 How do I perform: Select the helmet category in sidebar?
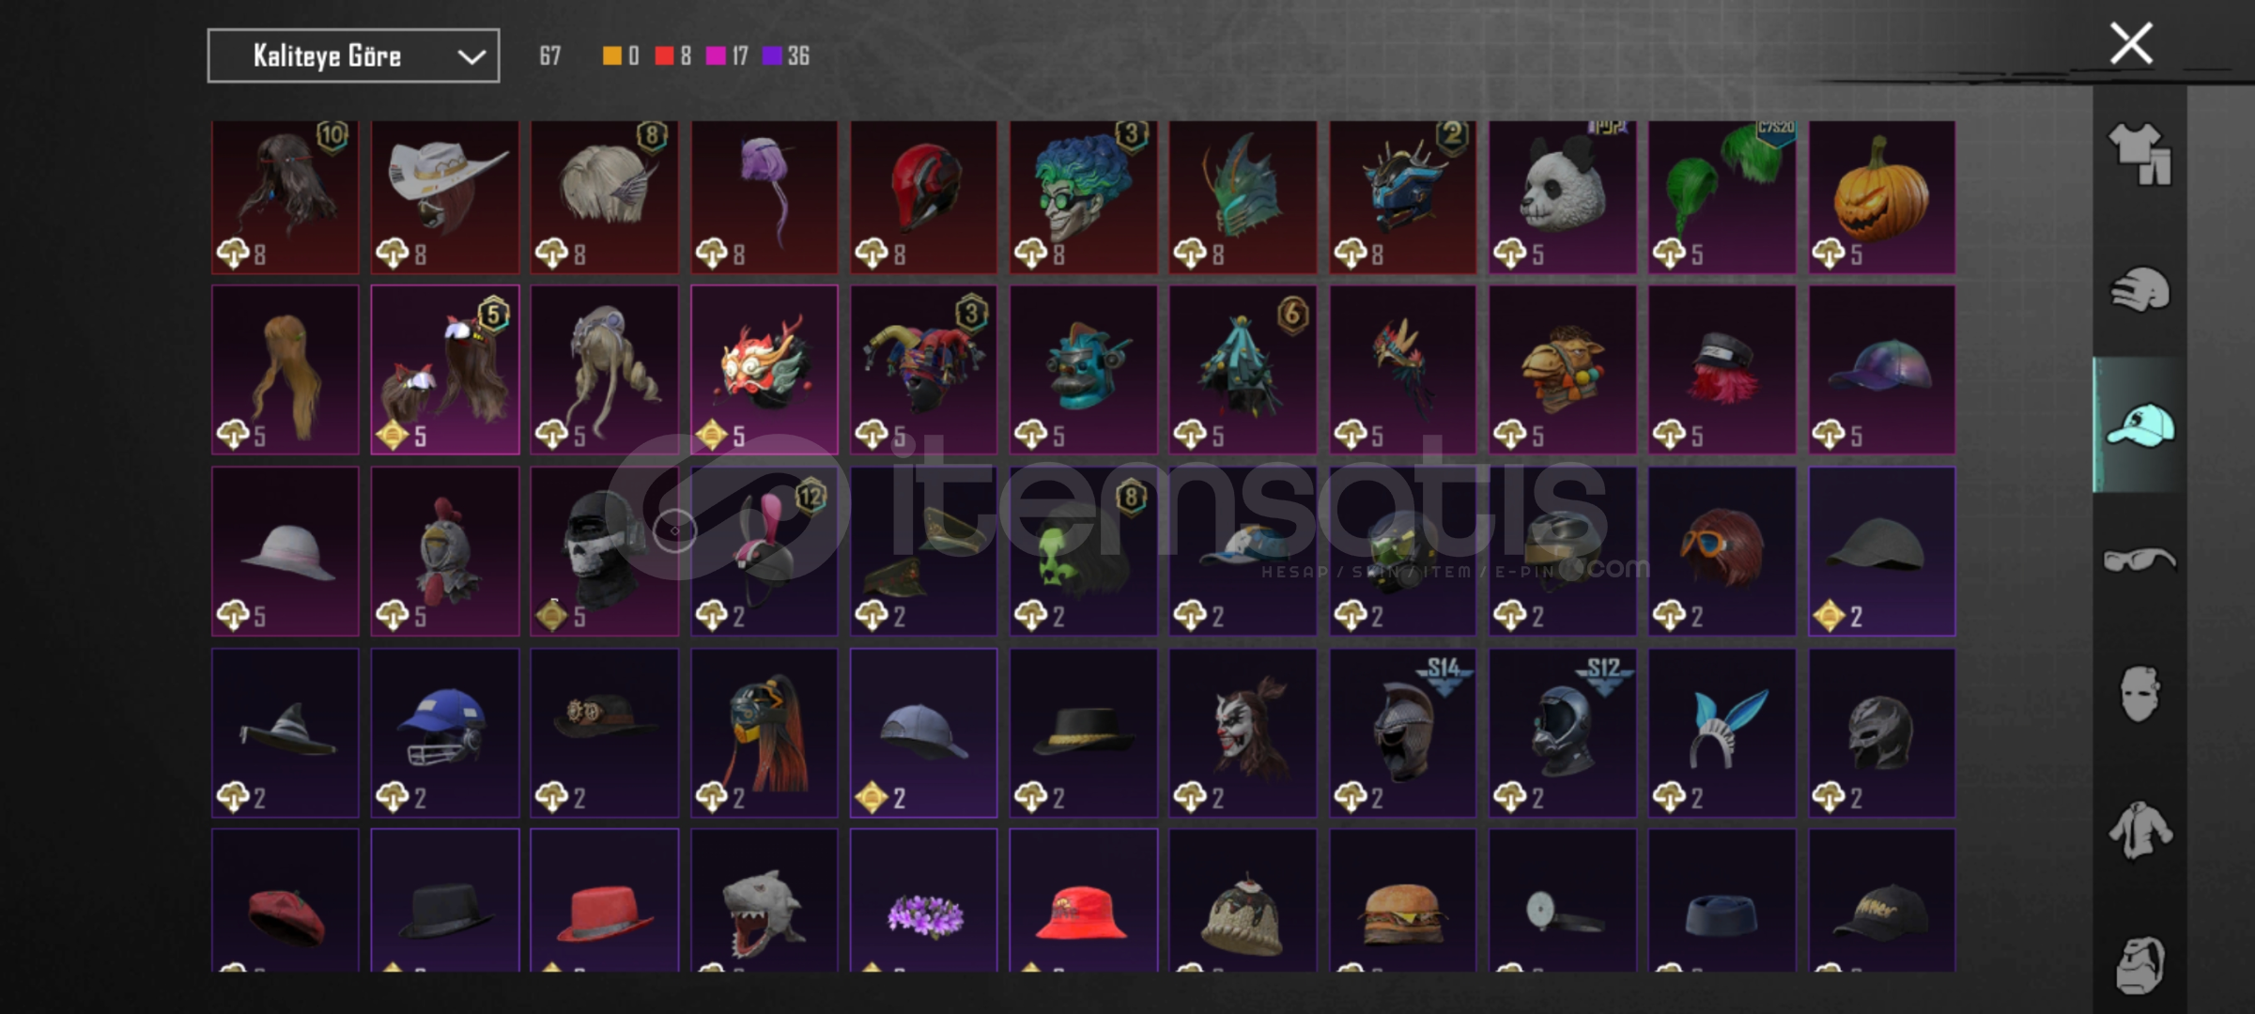click(x=2139, y=288)
